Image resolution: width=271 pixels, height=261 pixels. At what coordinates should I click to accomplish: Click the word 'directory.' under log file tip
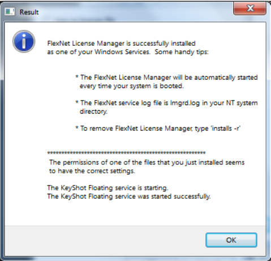pos(93,111)
